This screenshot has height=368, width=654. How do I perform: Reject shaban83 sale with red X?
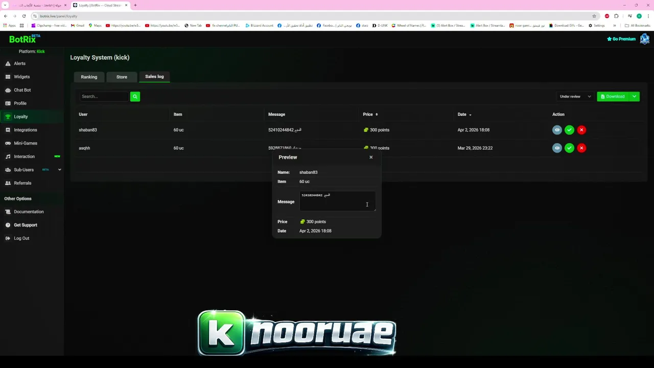(581, 130)
